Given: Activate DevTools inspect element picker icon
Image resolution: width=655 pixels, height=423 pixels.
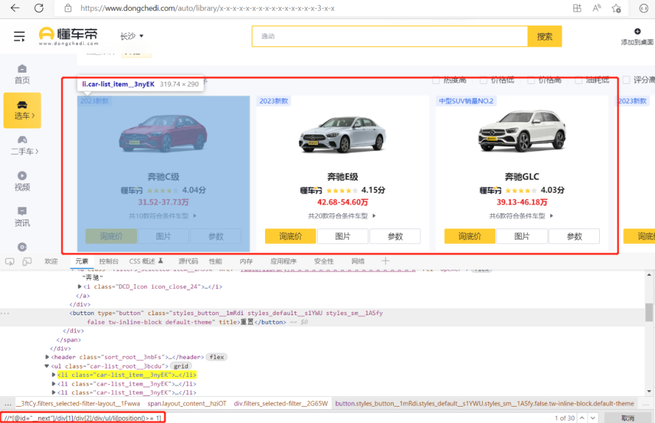Looking at the screenshot, I should (x=10, y=262).
